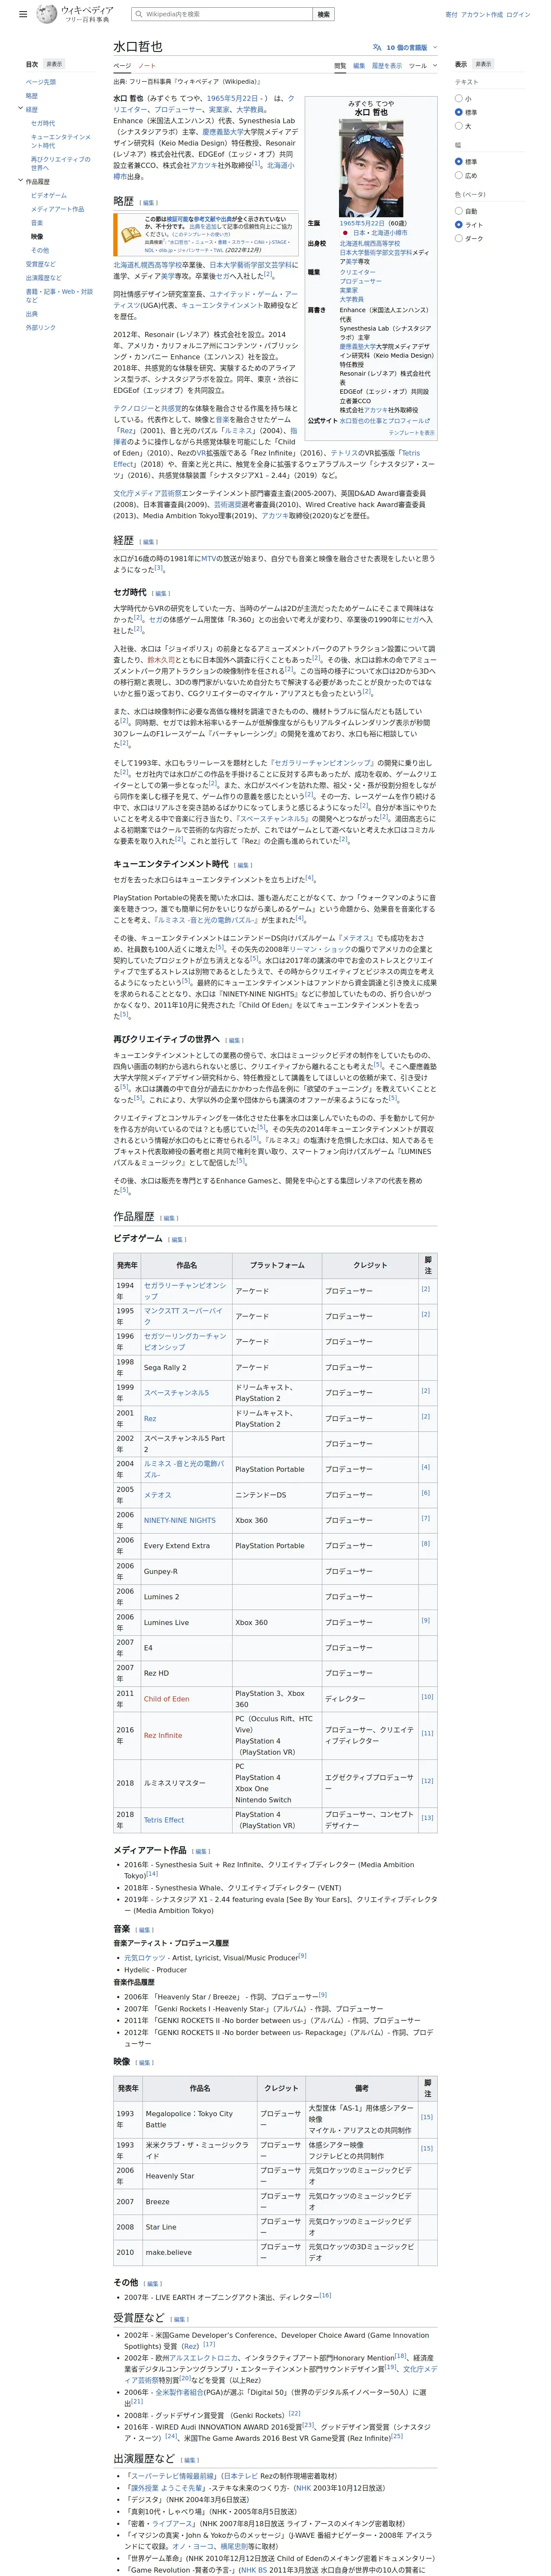551x2576 pixels.
Task: Click the ログイン link
Action: click(519, 15)
